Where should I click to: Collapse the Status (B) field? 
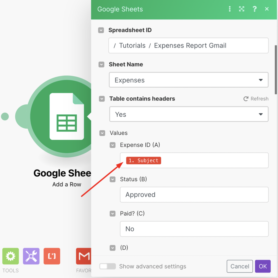pos(113,179)
